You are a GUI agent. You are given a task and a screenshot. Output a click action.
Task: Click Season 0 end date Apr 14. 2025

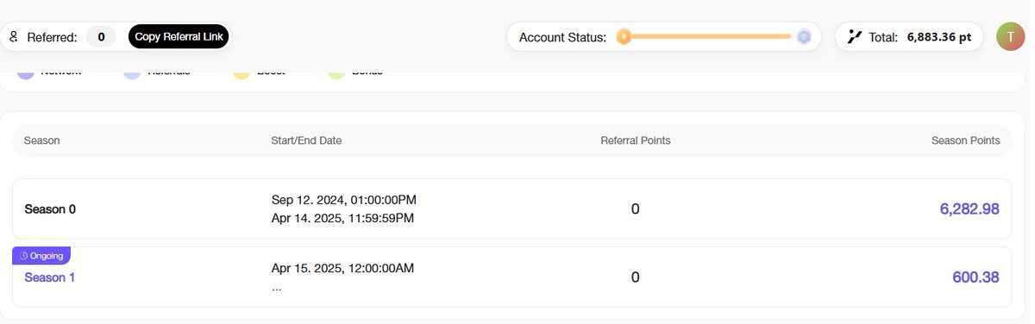342,218
